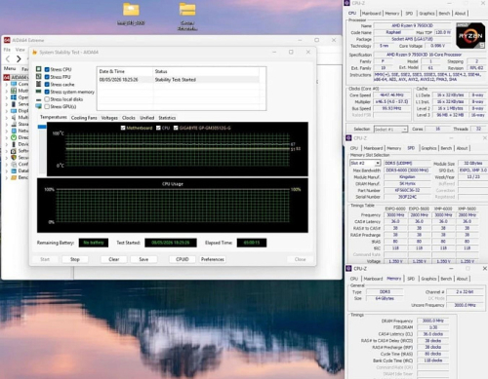The image size is (488, 379).
Task: Select the Display monitor icon in the AIDA64 tree
Action: click(14, 111)
